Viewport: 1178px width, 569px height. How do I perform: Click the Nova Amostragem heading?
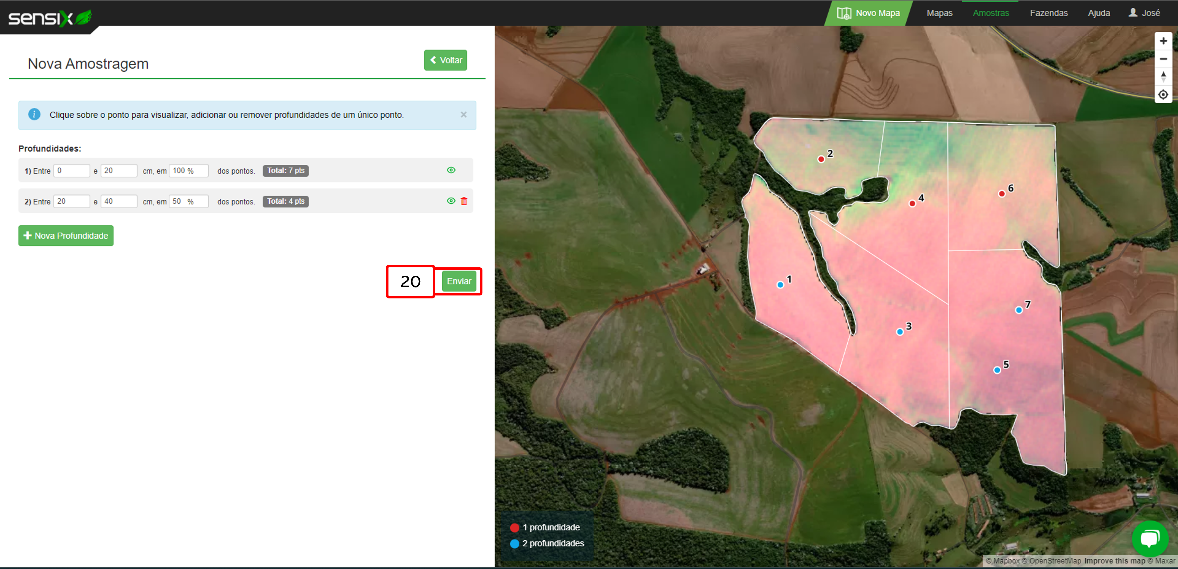88,63
